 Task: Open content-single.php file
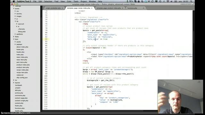[x=21, y=101]
